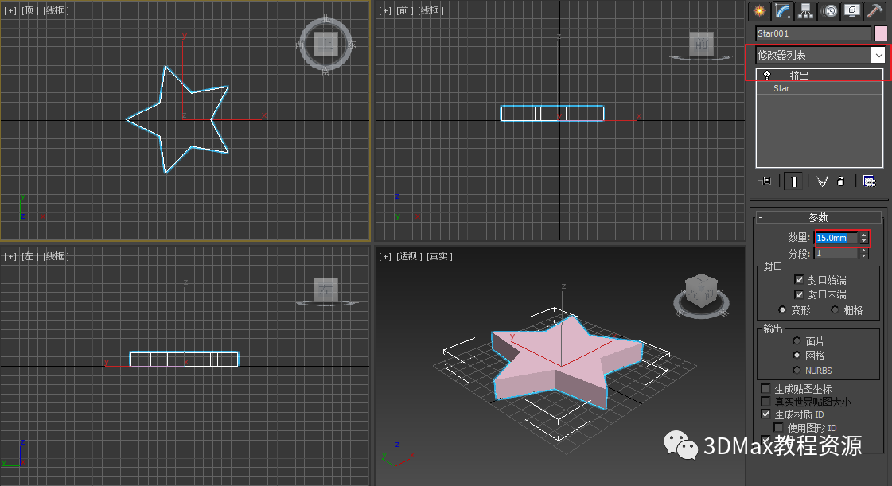
Task: Increase 数量 value with spinner up arrow
Action: click(x=863, y=235)
